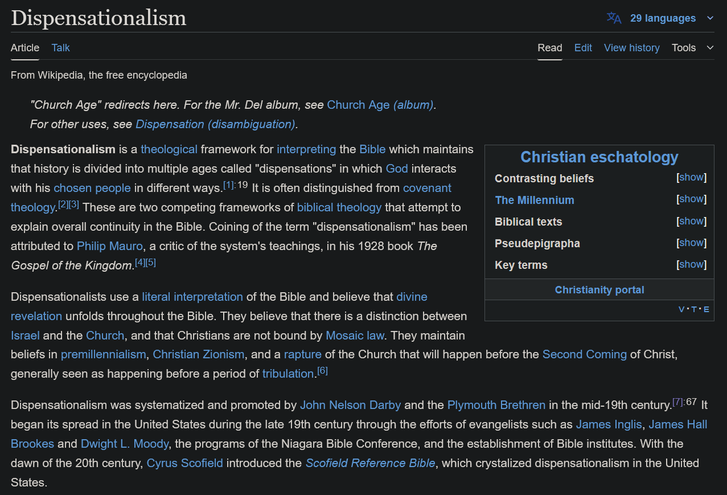This screenshot has height=495, width=727.
Task: Show The Millennium section
Action: pos(692,199)
